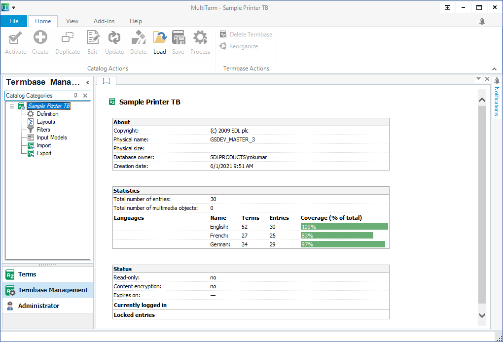Click the Sample Printer TB heading icon
This screenshot has height=342, width=503.
112,102
